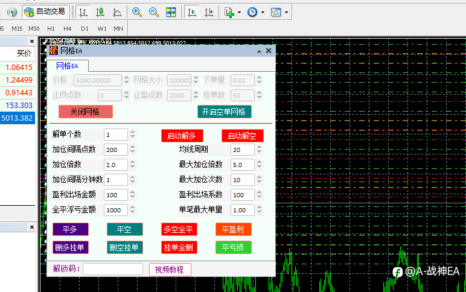Collapse the 网格EA panel with triangle

pos(258,51)
